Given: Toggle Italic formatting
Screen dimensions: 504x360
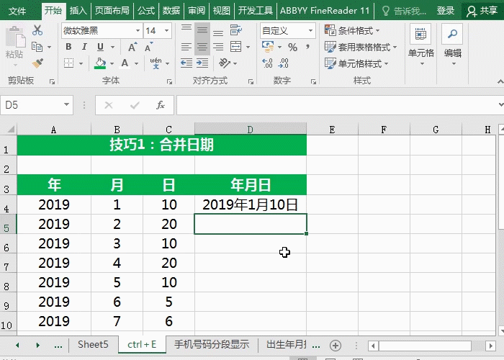Looking at the screenshot, I should (x=84, y=48).
